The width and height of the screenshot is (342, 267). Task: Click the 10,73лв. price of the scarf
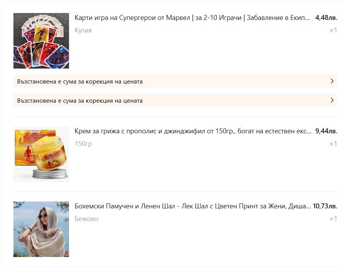click(x=325, y=206)
